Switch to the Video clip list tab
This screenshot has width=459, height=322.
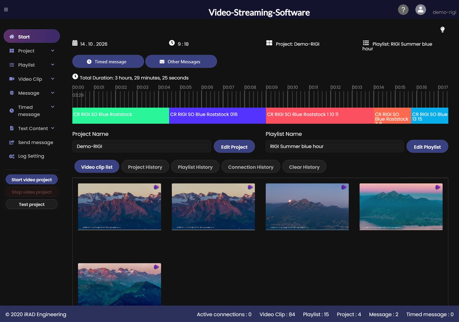pyautogui.click(x=97, y=167)
